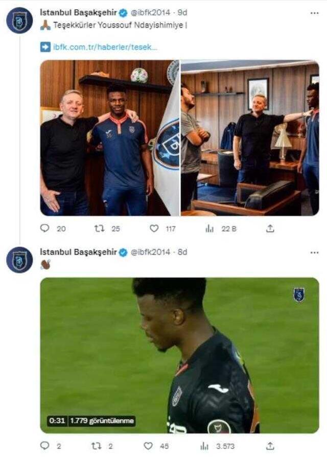Screen dimensions: 327x457
Task: Retweet the Youssouf Ndayishimiye thank-you tweet
Action: 99,228
